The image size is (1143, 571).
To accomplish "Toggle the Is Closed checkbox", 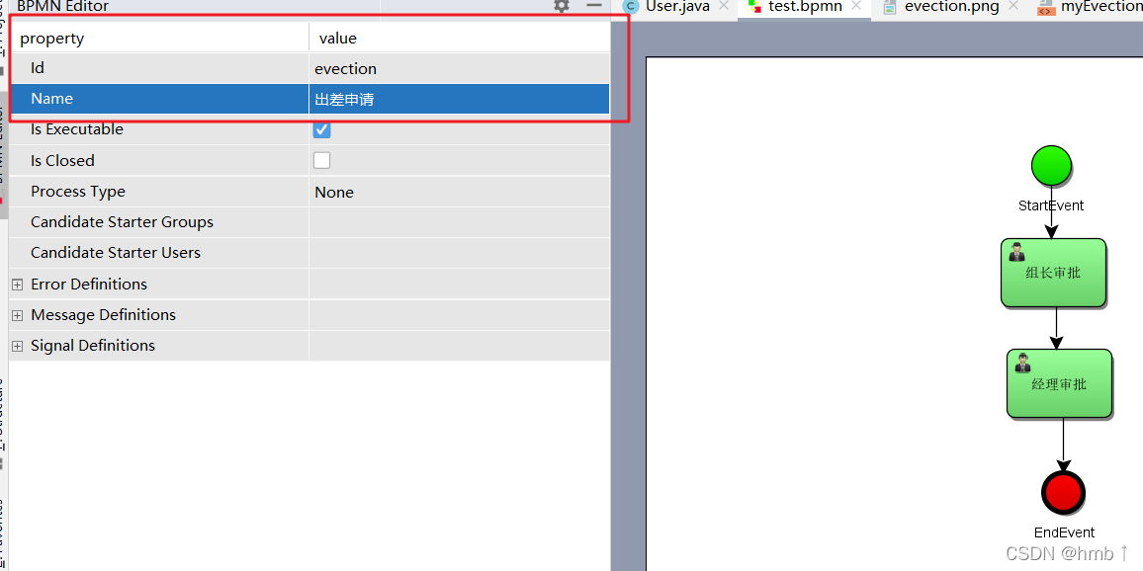I will pos(321,160).
